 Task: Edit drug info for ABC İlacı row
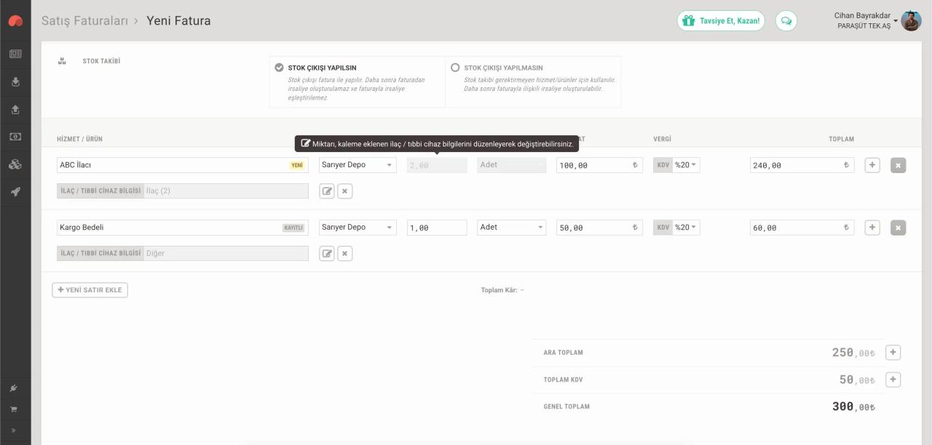(x=327, y=191)
